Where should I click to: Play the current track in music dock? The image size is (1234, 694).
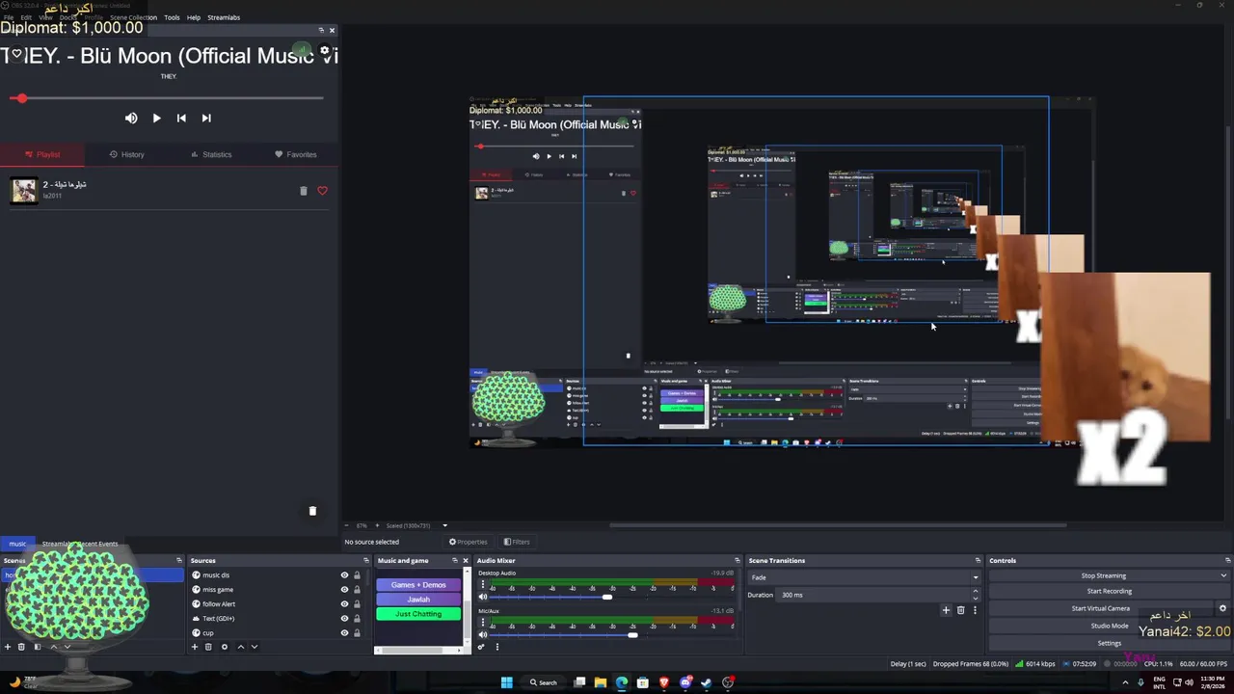pyautogui.click(x=156, y=118)
